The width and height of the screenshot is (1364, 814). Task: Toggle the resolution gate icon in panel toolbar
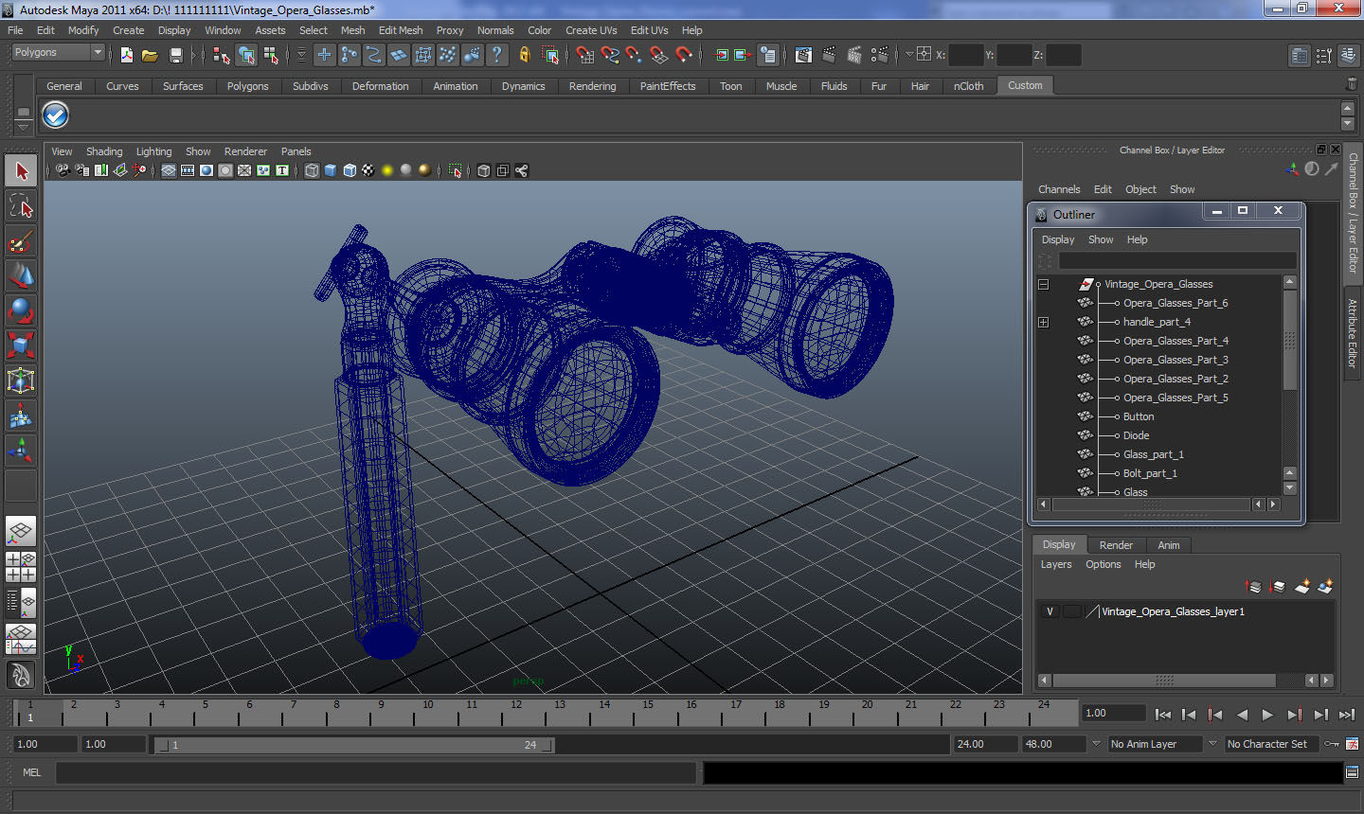[x=206, y=170]
